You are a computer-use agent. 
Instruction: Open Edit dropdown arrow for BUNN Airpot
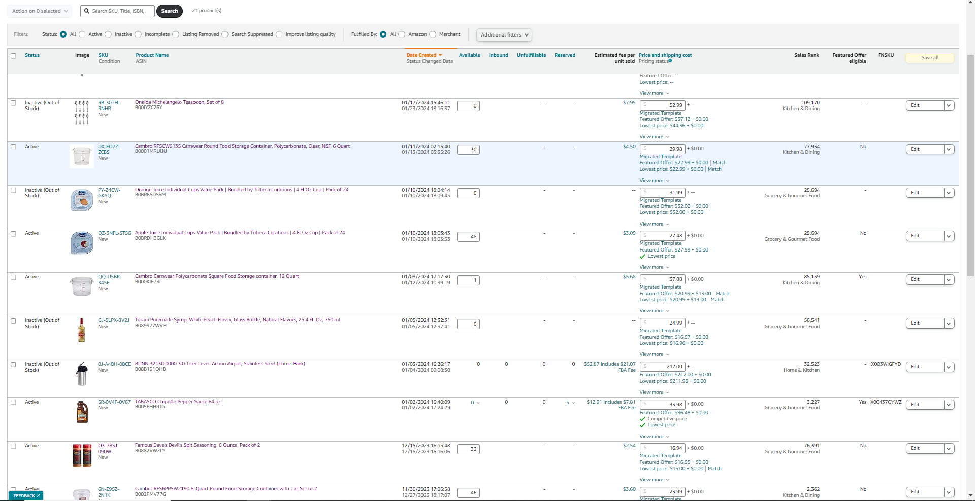tap(949, 367)
